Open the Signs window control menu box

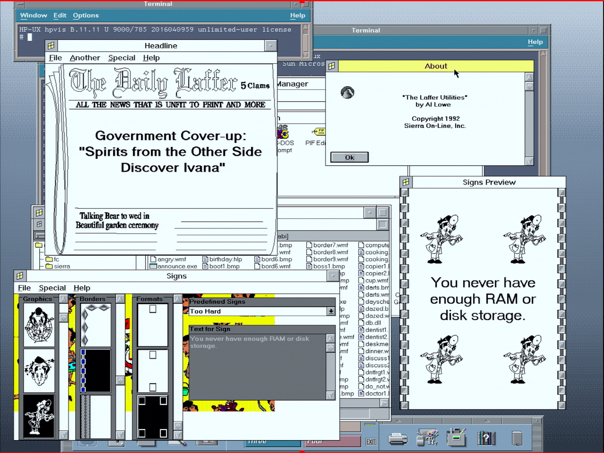click(x=20, y=276)
